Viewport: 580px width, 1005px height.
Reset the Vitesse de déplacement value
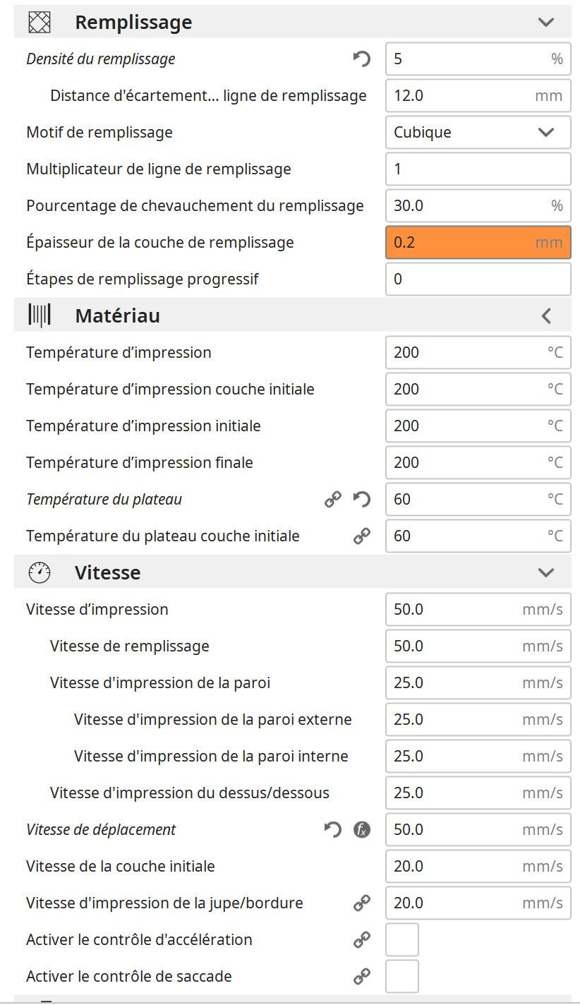pyautogui.click(x=333, y=830)
